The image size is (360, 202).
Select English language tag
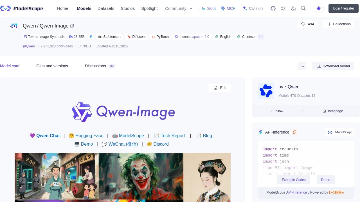click(x=223, y=37)
